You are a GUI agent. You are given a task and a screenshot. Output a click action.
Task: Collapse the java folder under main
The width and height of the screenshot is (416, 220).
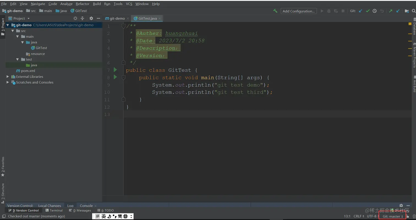[22, 42]
